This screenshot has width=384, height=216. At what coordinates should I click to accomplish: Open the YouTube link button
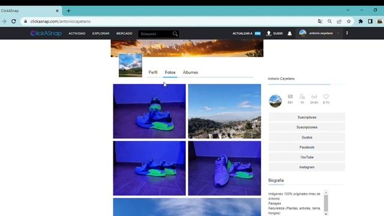tap(307, 157)
